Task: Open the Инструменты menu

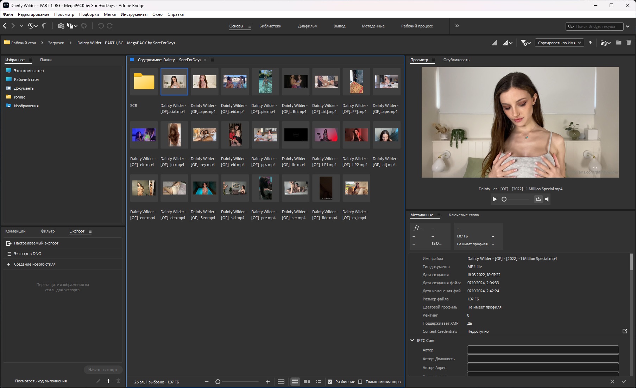Action: tap(134, 14)
